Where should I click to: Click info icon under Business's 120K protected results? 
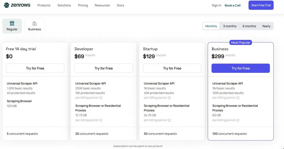click(238, 98)
